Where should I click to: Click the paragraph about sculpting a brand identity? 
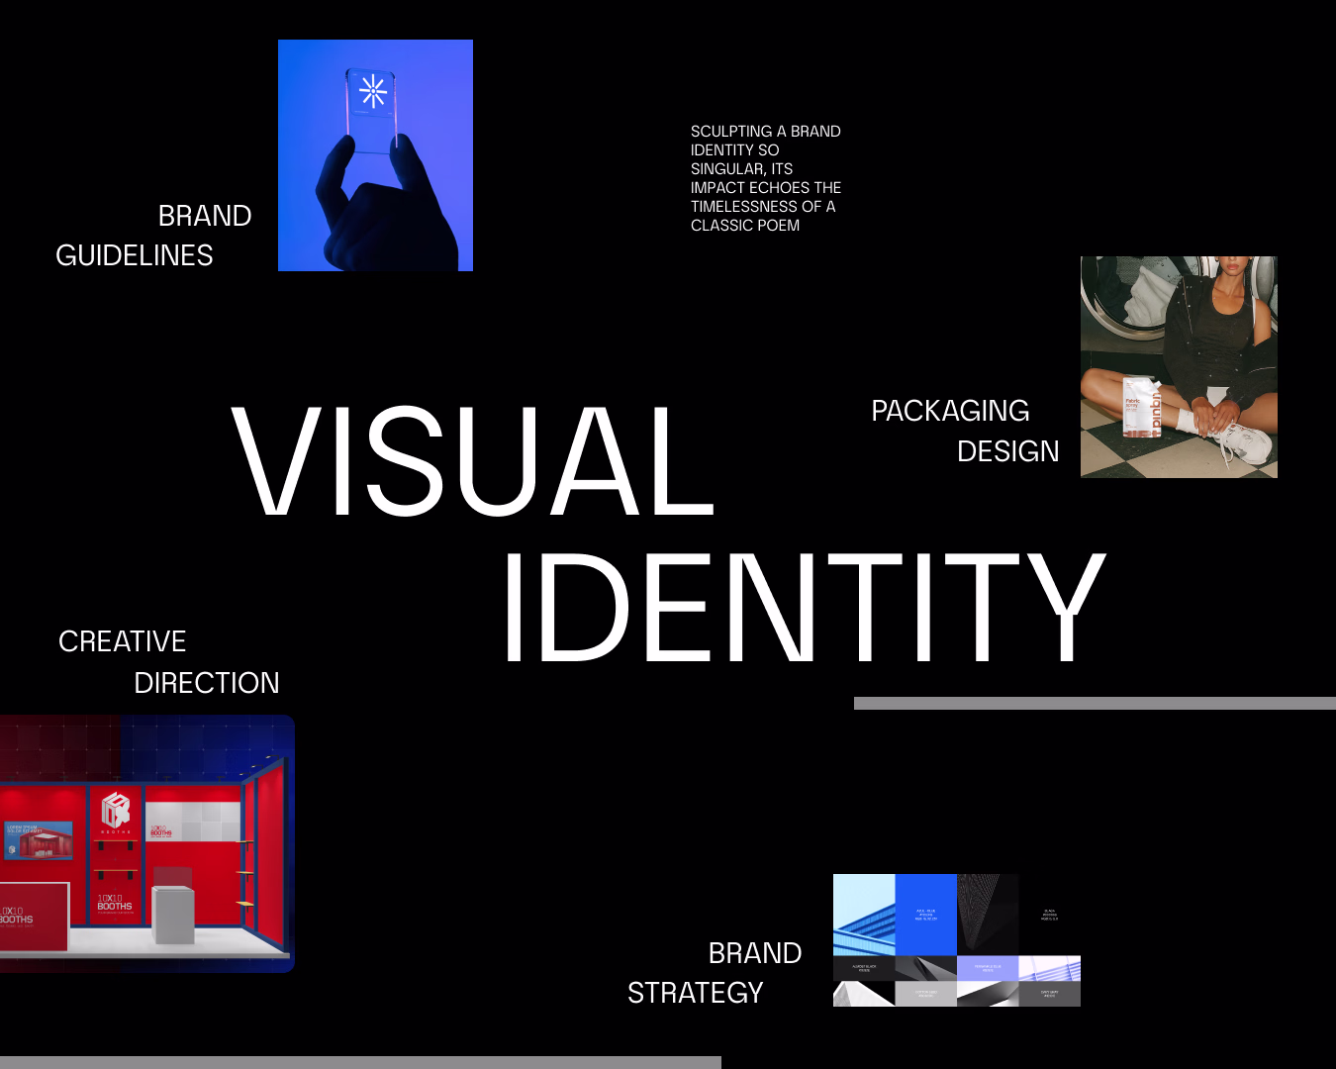[766, 178]
